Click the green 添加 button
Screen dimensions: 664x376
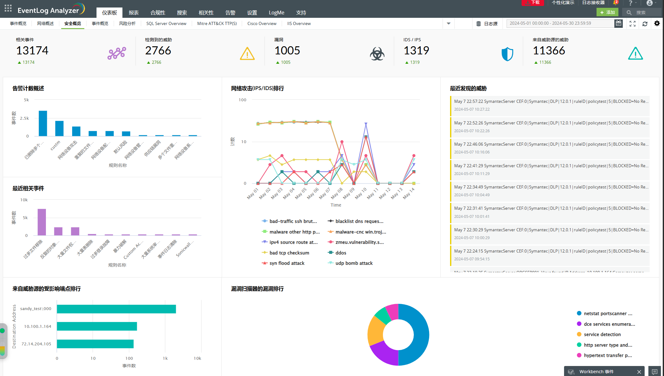point(607,12)
